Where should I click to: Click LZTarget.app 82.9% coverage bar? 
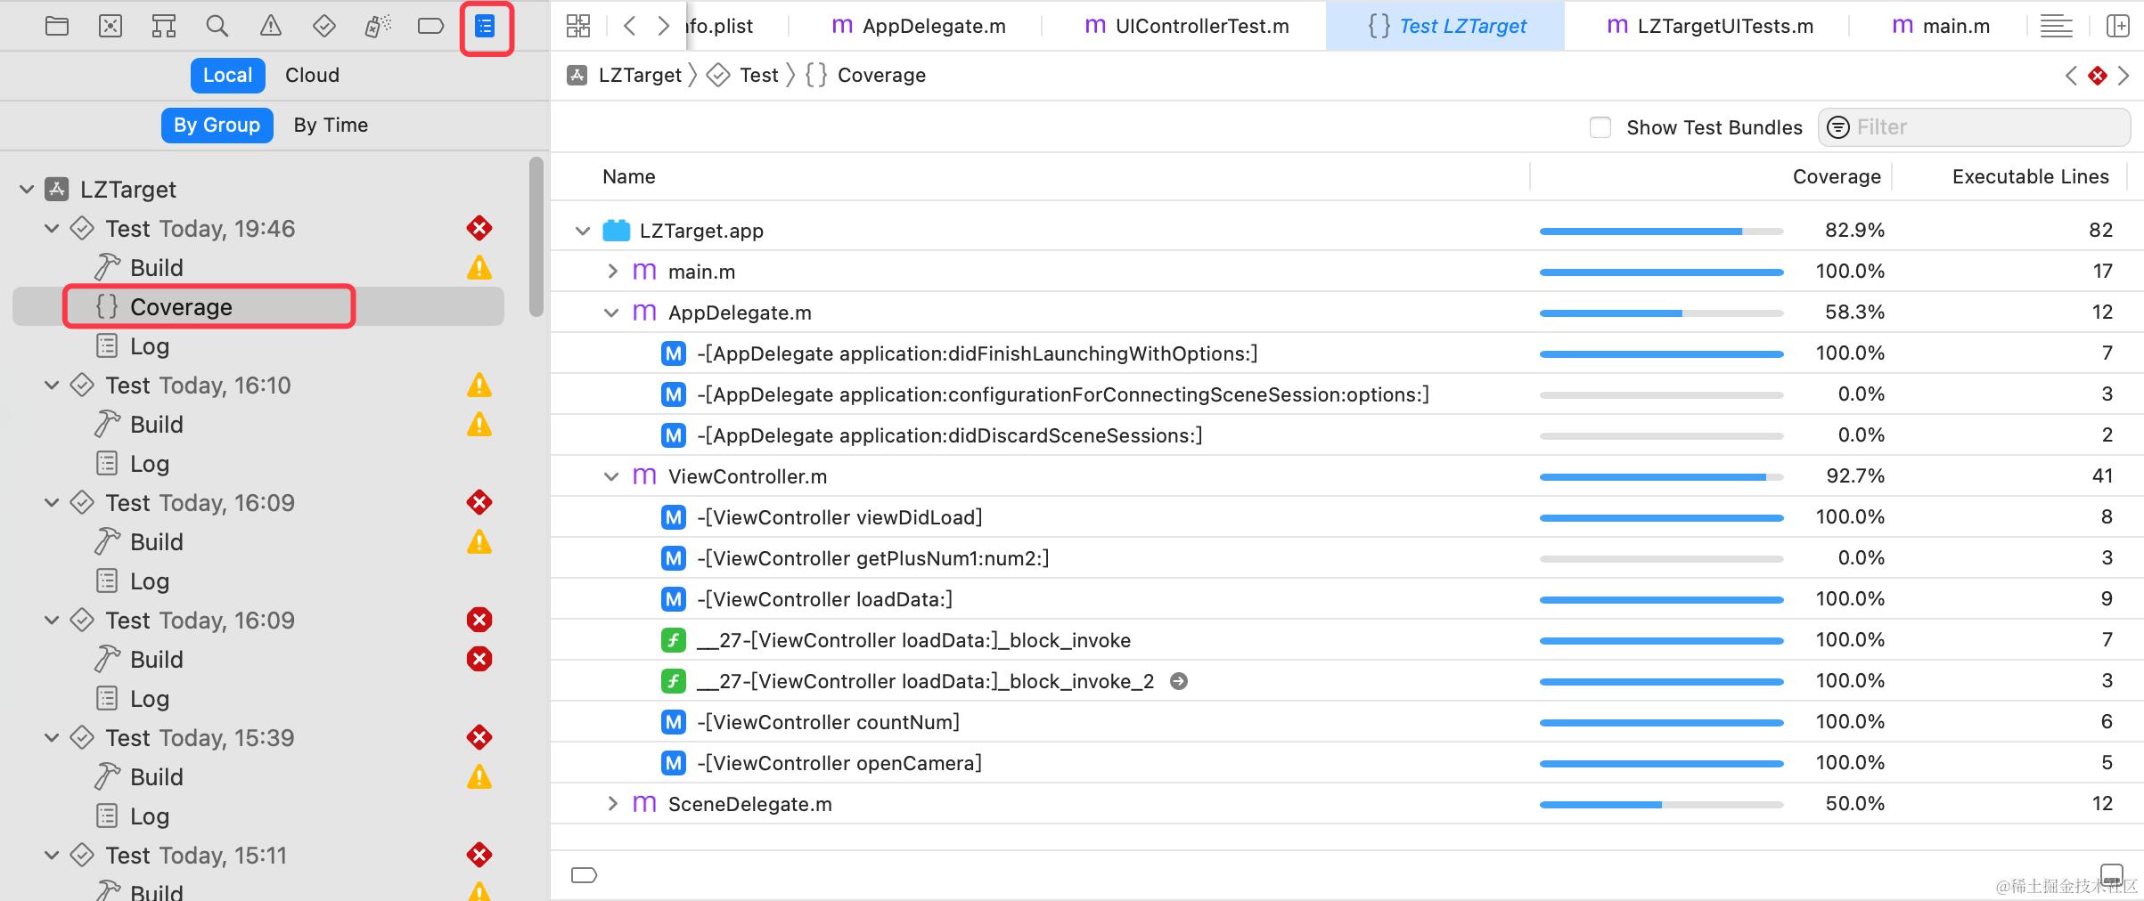tap(1661, 231)
